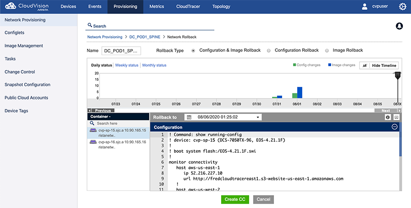Open the CloudTracer menu
This screenshot has height=208, width=411.
point(188,7)
